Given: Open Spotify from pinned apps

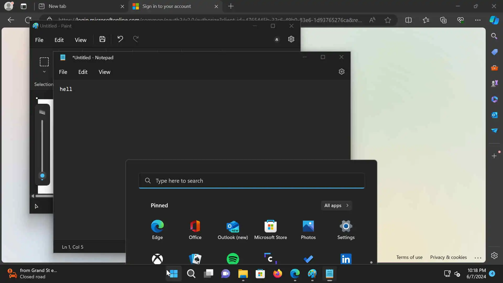Looking at the screenshot, I should [x=233, y=259].
